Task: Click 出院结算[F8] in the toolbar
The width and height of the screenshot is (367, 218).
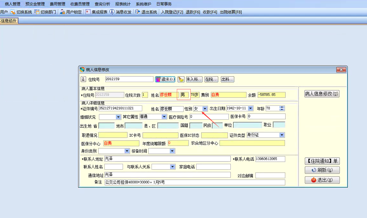Action: click(231, 12)
